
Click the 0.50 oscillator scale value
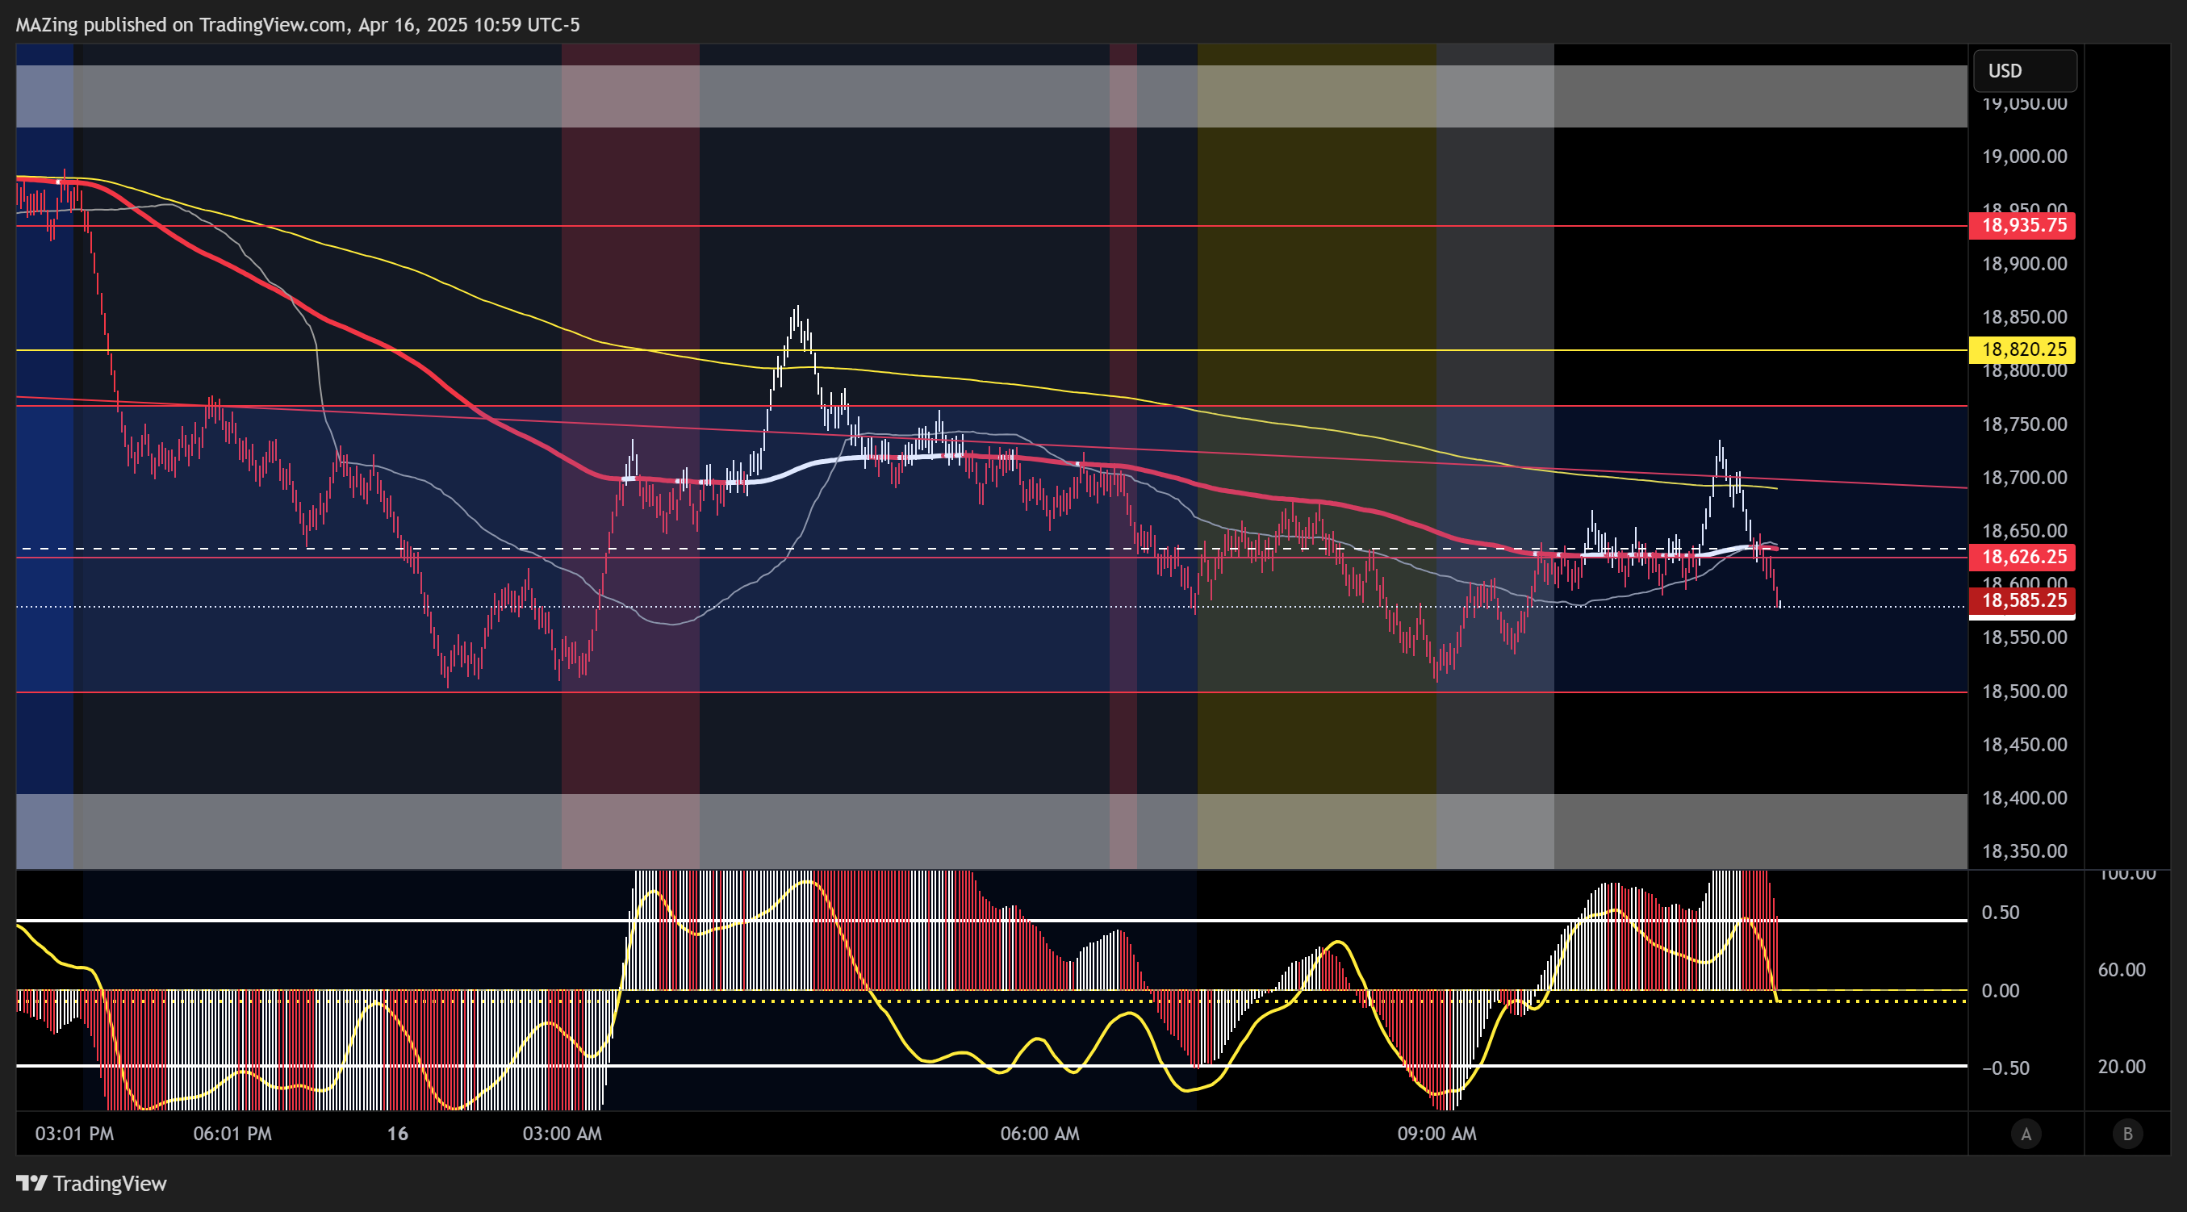point(2001,913)
